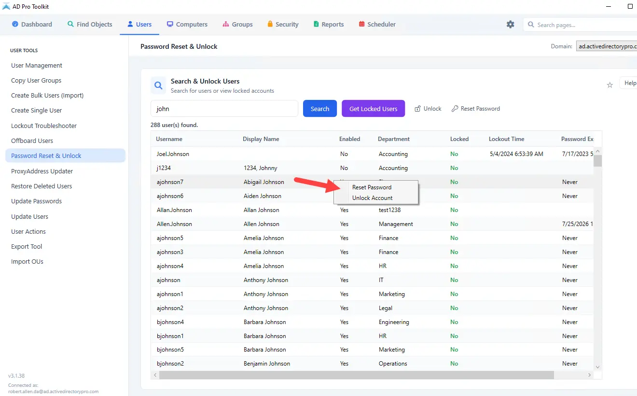
Task: Select the bjohnson2 username cell
Action: (170, 364)
